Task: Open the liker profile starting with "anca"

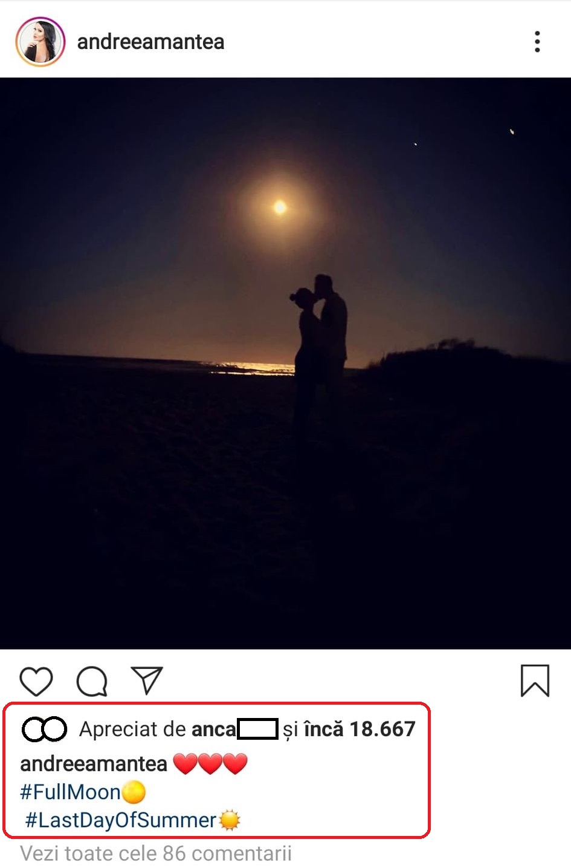Action: click(x=234, y=729)
